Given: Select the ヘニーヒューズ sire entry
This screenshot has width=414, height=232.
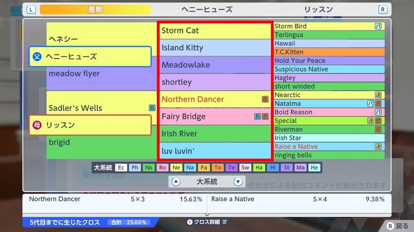Looking at the screenshot, I should pos(90,56).
